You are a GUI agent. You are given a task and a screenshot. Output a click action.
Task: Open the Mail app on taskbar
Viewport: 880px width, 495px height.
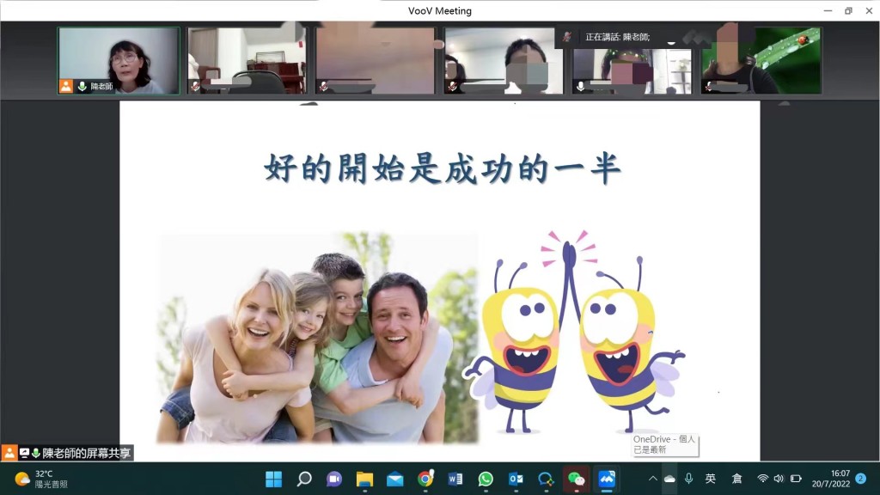[395, 479]
